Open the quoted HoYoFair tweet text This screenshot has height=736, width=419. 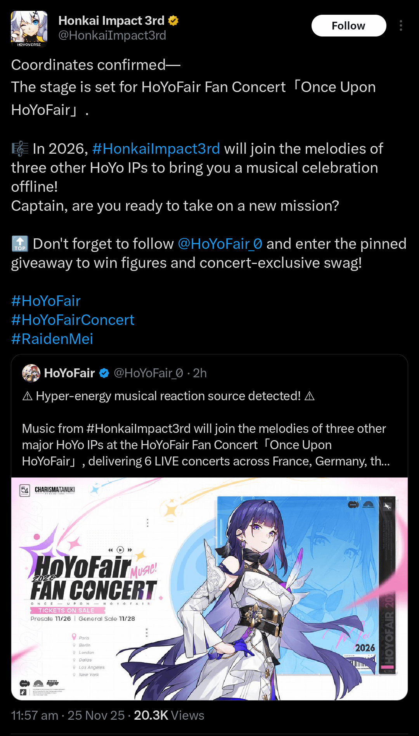point(206,429)
